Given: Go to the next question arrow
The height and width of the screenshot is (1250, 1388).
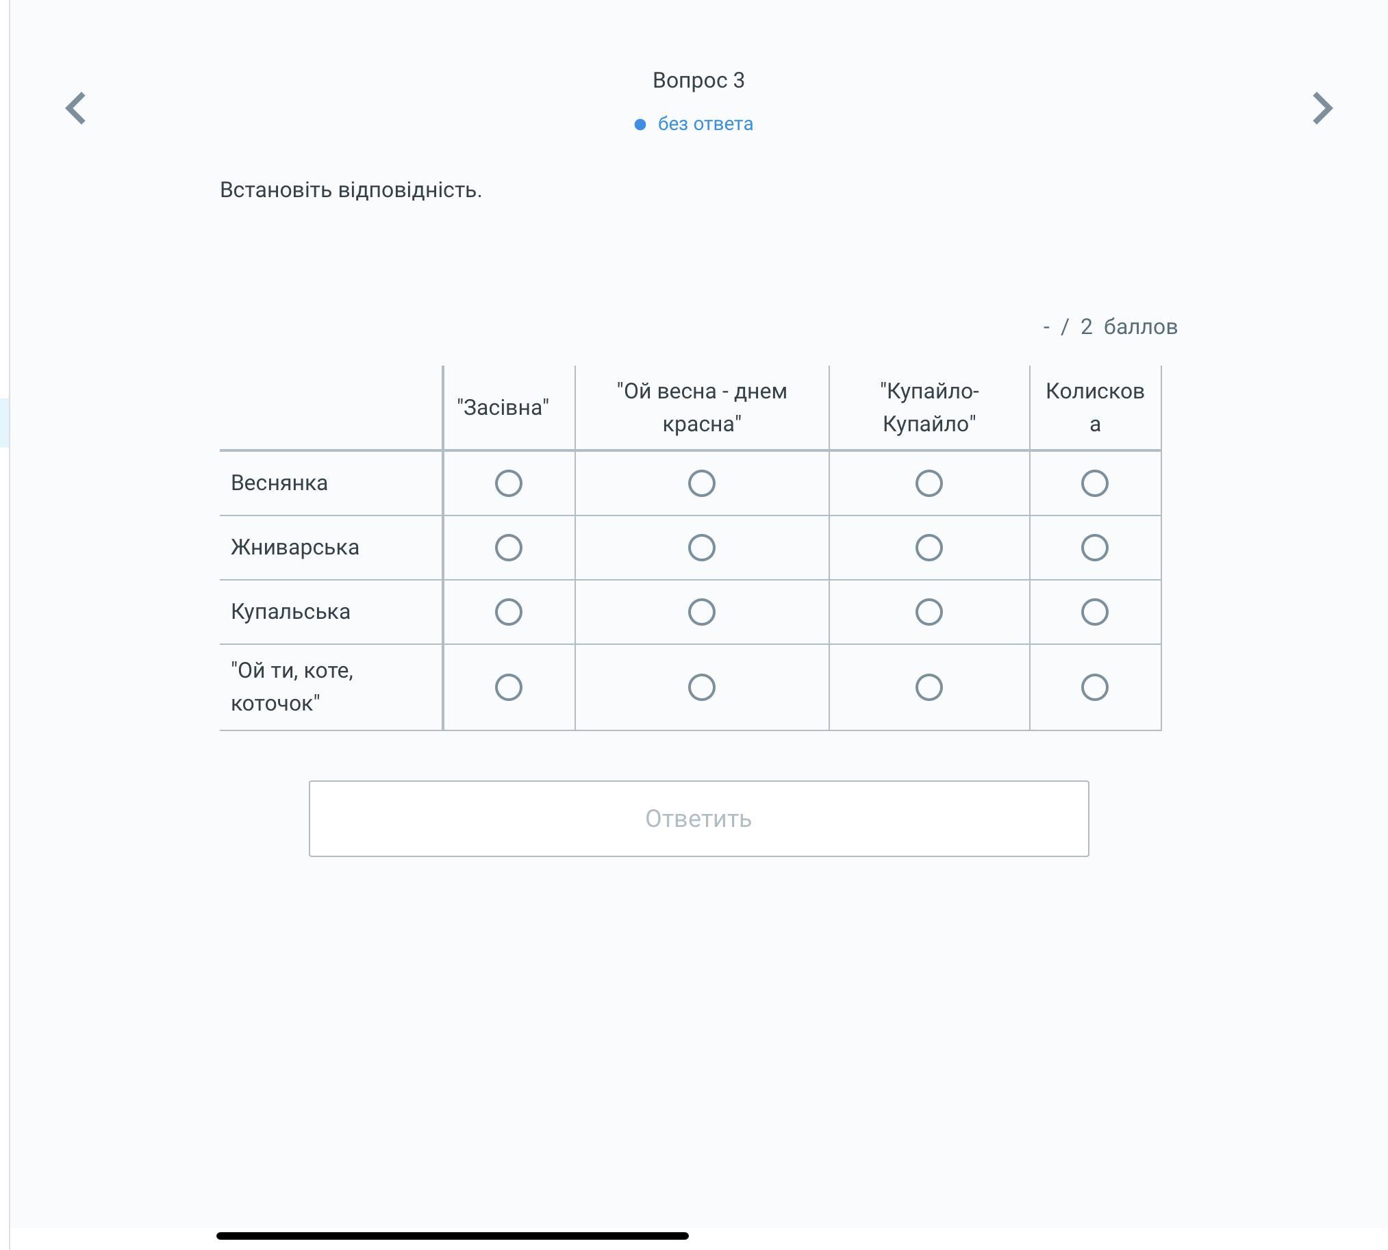Looking at the screenshot, I should [x=1322, y=109].
